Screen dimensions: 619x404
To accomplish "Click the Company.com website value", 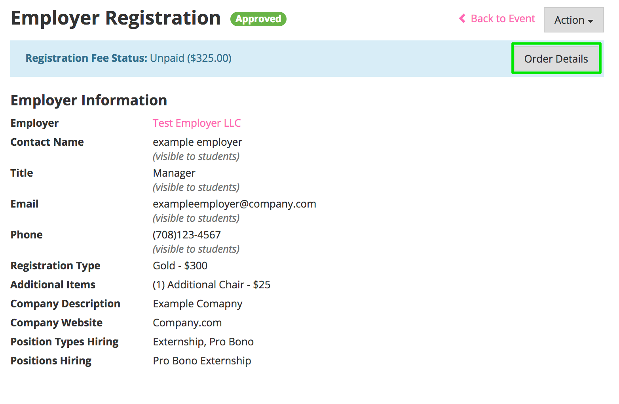I will [187, 323].
